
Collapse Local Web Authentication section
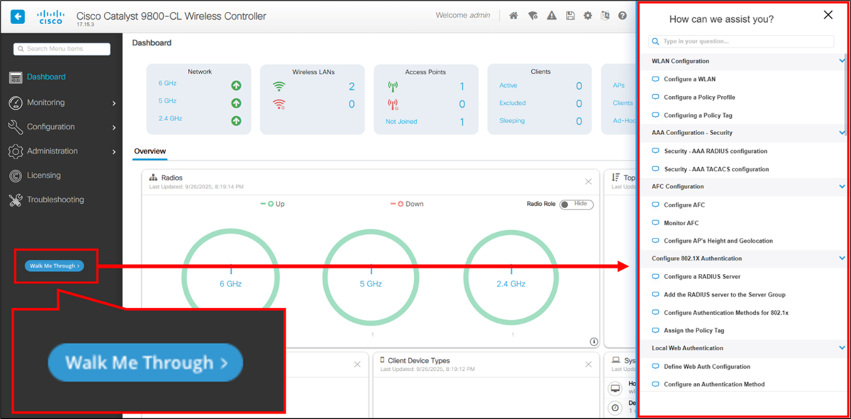coord(842,348)
